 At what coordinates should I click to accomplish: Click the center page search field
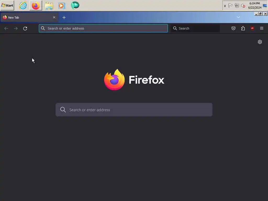(x=134, y=110)
